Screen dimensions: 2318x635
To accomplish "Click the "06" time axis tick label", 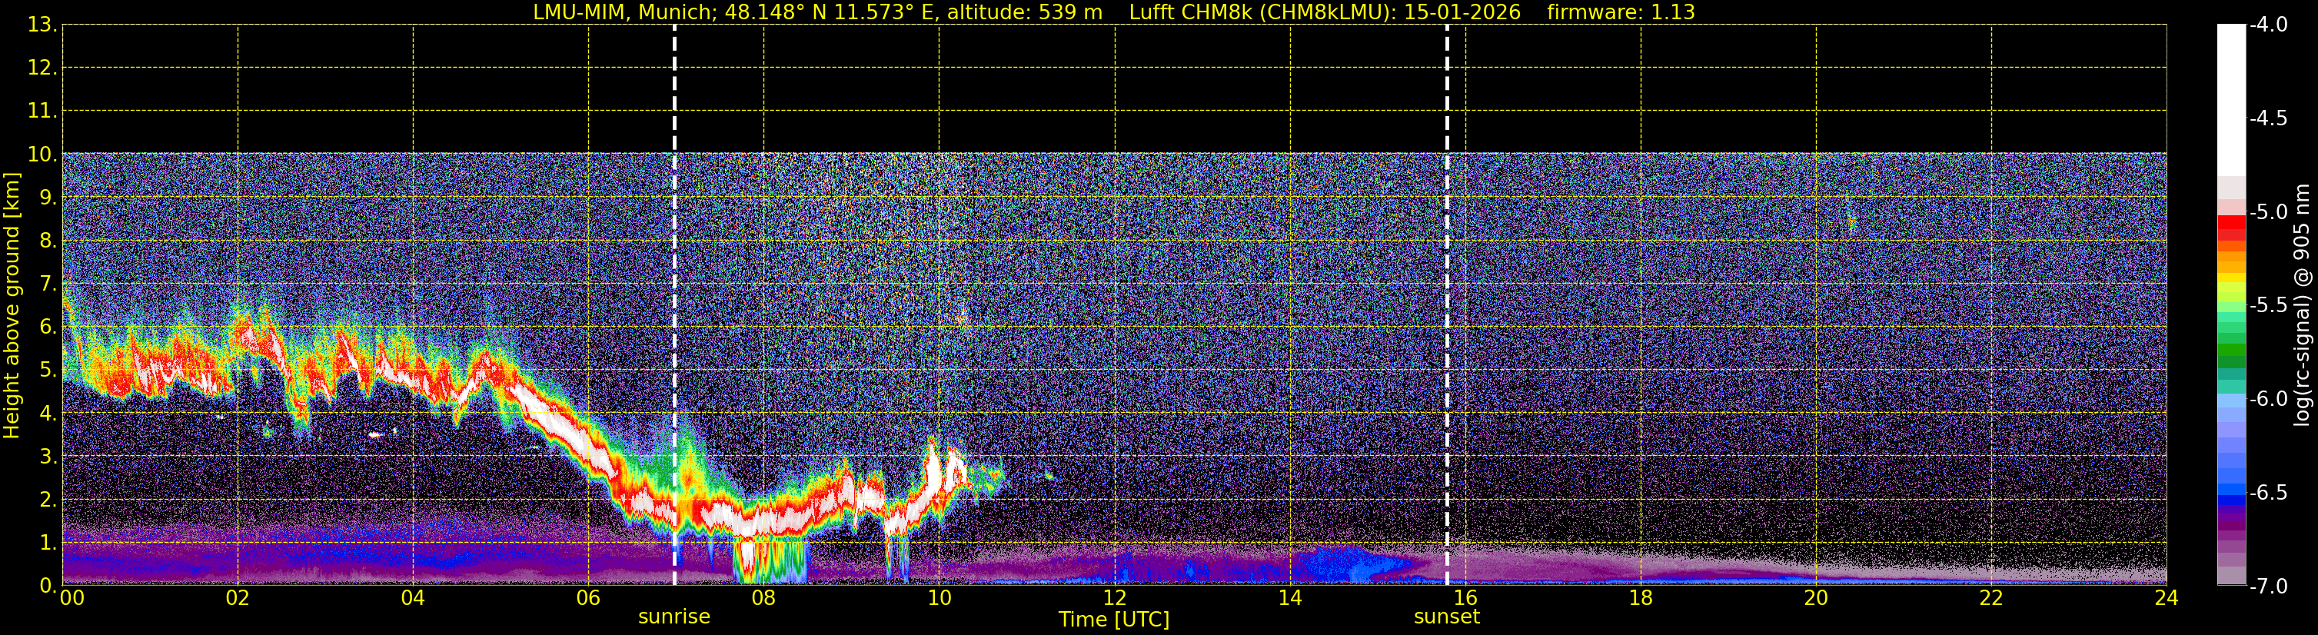I will [x=588, y=598].
